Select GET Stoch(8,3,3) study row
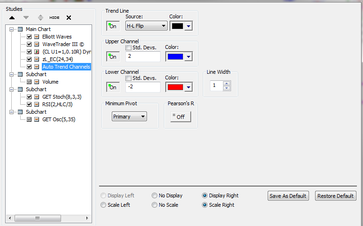The image size is (363, 226). [62, 97]
